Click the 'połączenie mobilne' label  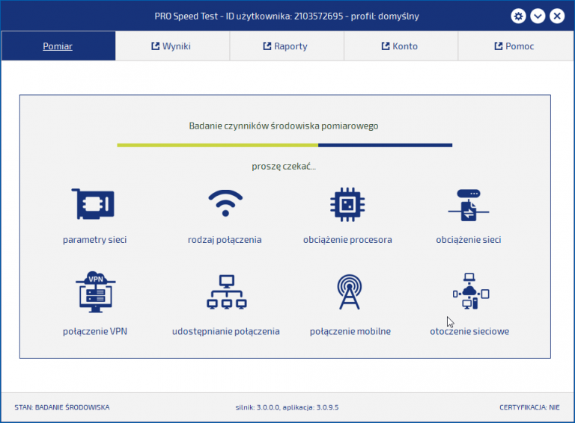(x=350, y=331)
